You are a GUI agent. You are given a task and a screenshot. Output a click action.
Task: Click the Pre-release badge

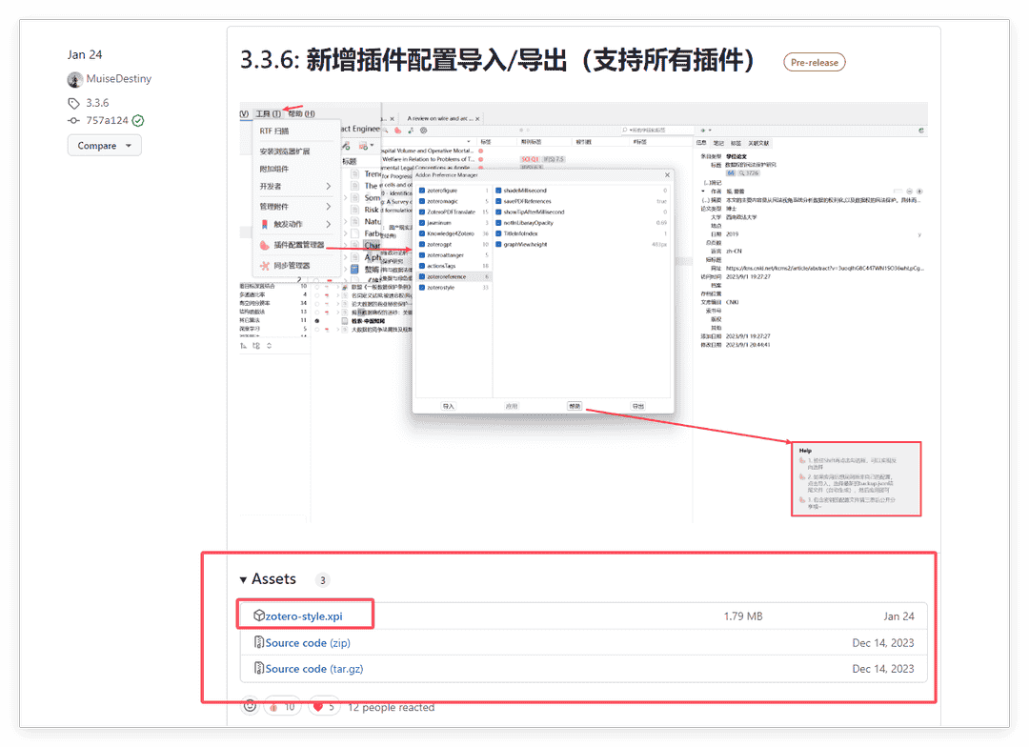(x=814, y=63)
